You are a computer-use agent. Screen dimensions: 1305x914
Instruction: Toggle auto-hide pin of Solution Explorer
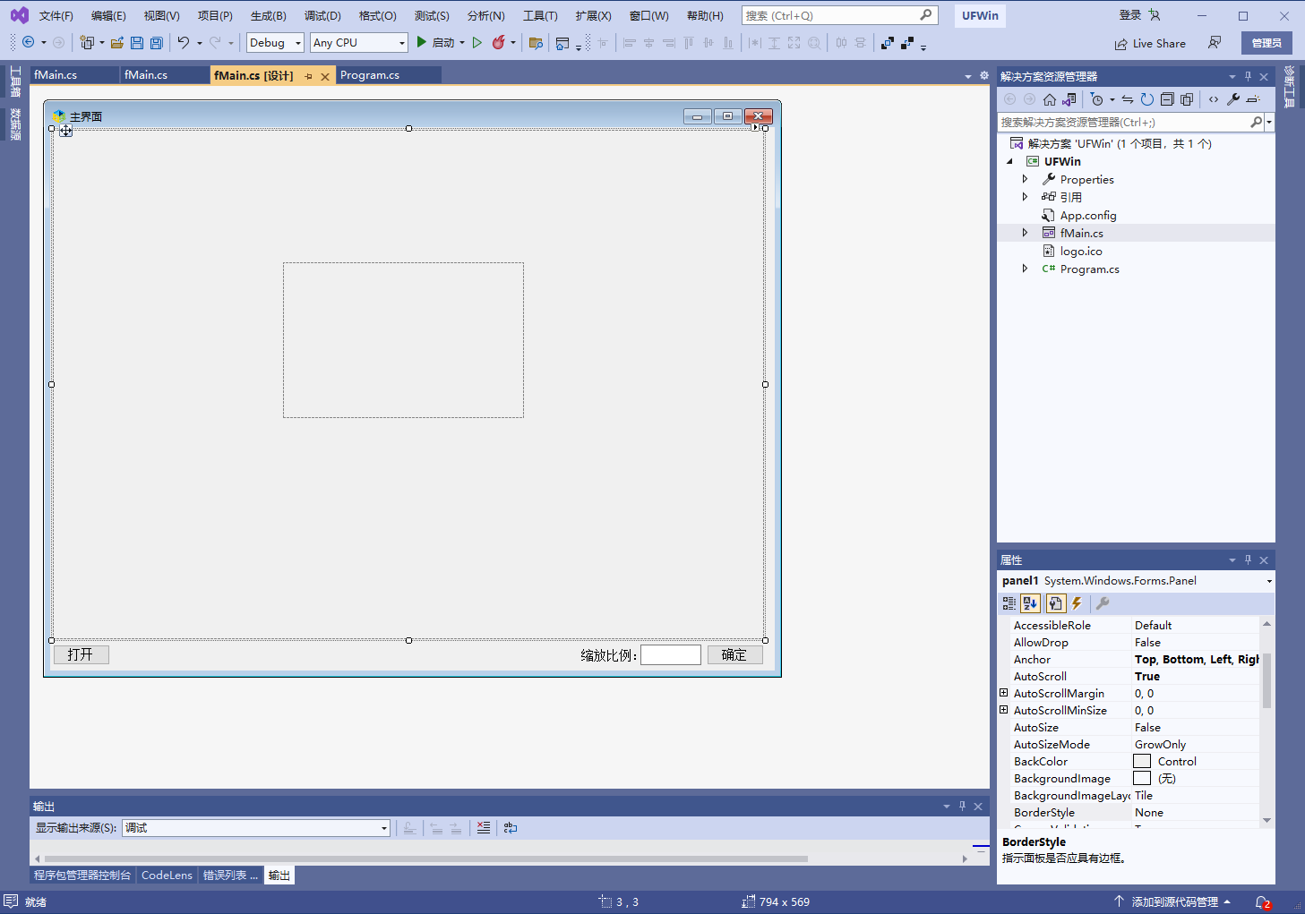coord(1248,76)
